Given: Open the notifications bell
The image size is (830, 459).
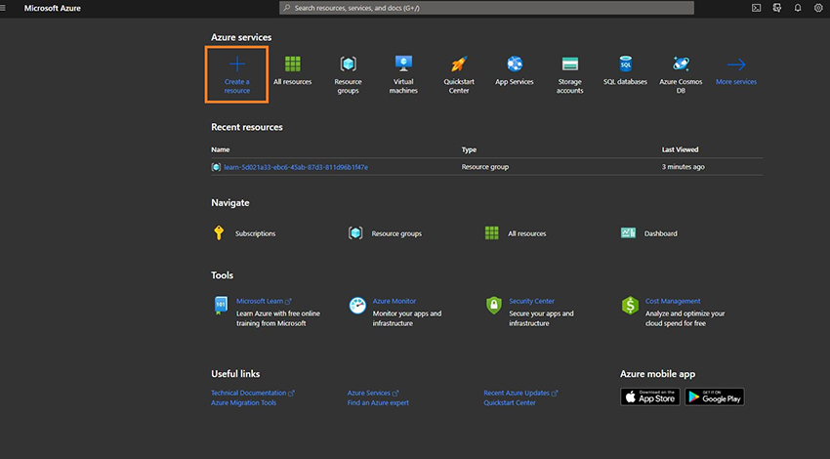Looking at the screenshot, I should 798,8.
